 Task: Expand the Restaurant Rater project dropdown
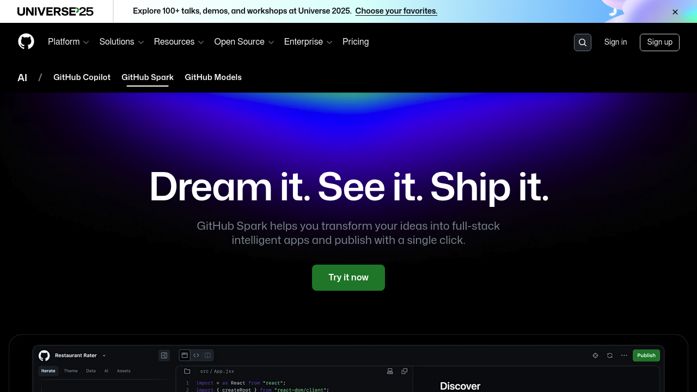pos(104,356)
